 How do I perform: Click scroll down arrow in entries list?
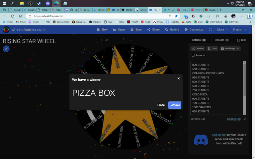[244, 113]
